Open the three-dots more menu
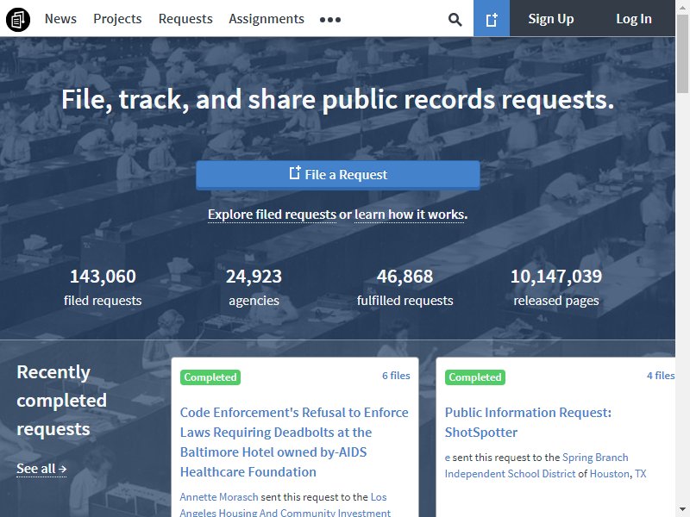 click(x=330, y=19)
